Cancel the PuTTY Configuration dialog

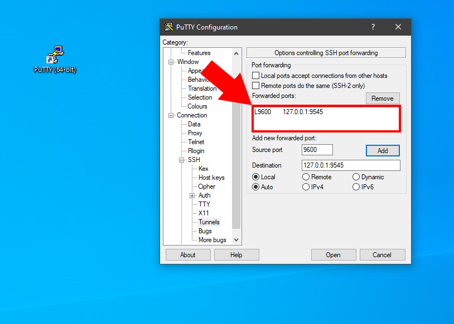click(382, 255)
